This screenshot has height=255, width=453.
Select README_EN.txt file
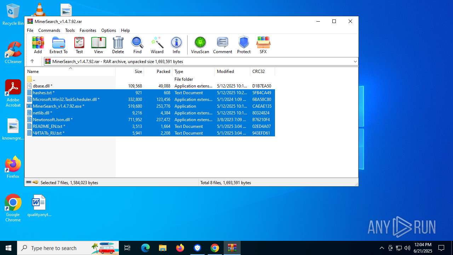click(x=150, y=126)
